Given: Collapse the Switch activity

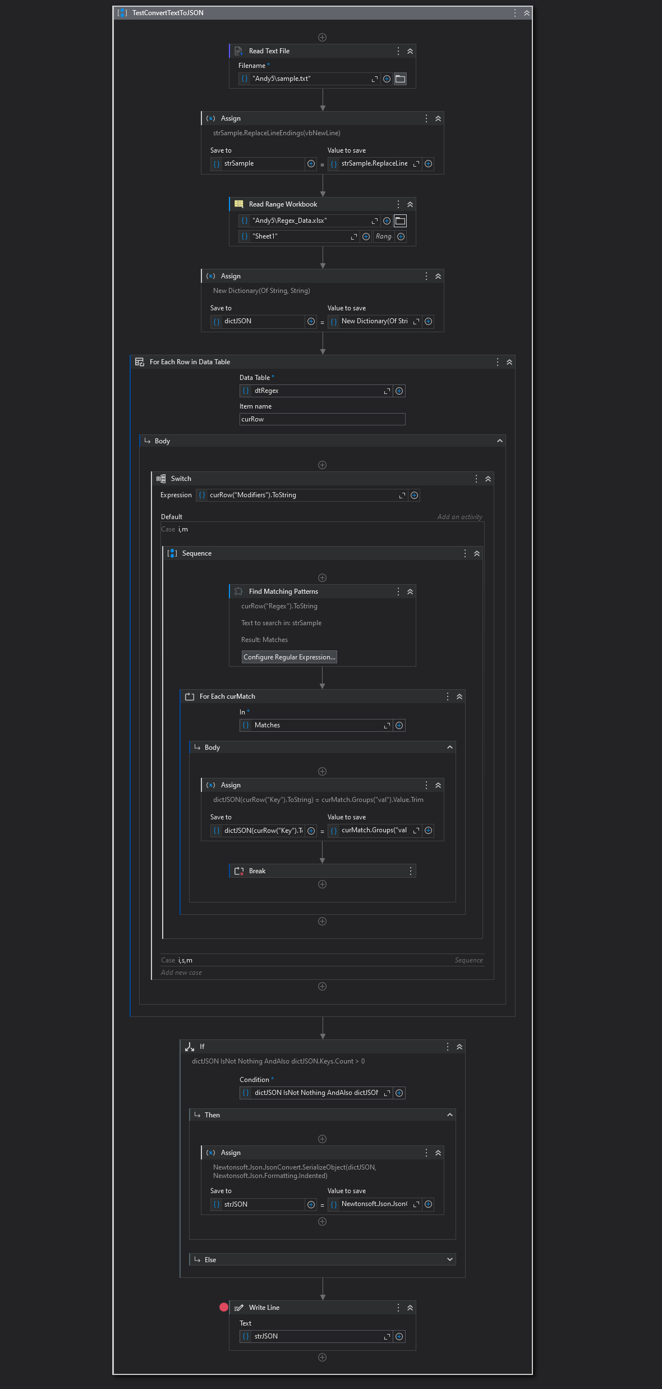Looking at the screenshot, I should point(488,479).
